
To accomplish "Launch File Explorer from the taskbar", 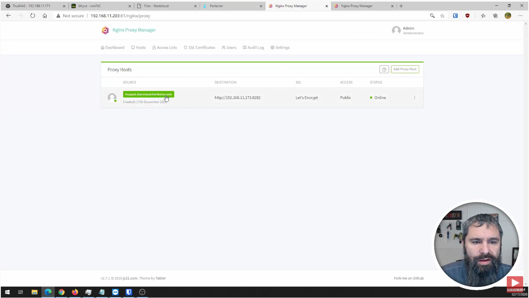I will 35,292.
